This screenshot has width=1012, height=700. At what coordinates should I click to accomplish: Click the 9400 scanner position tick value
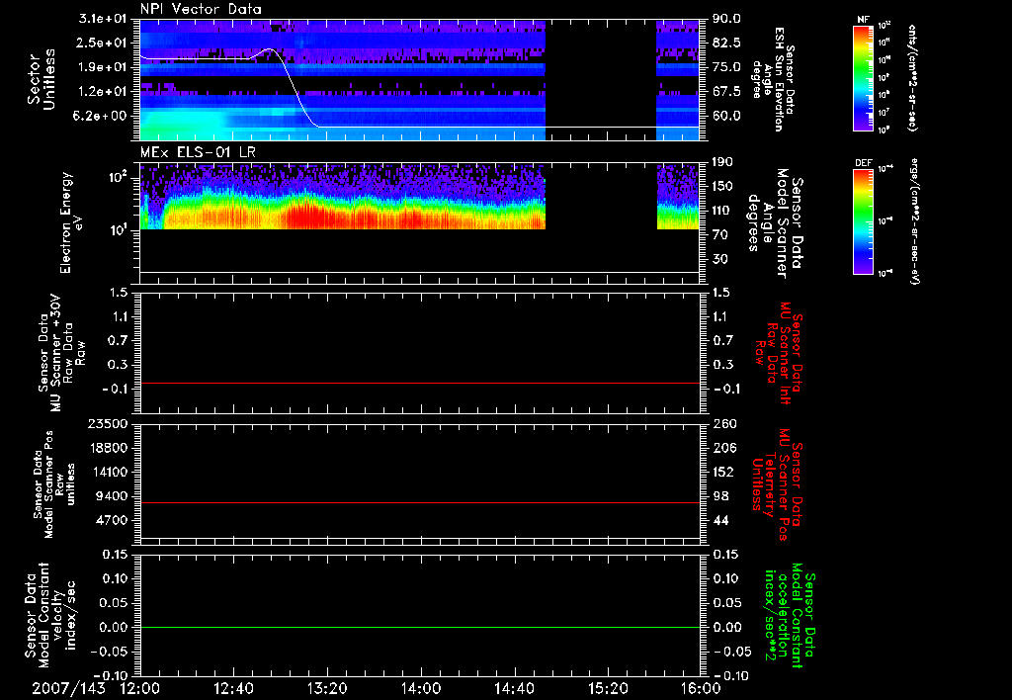[x=112, y=496]
